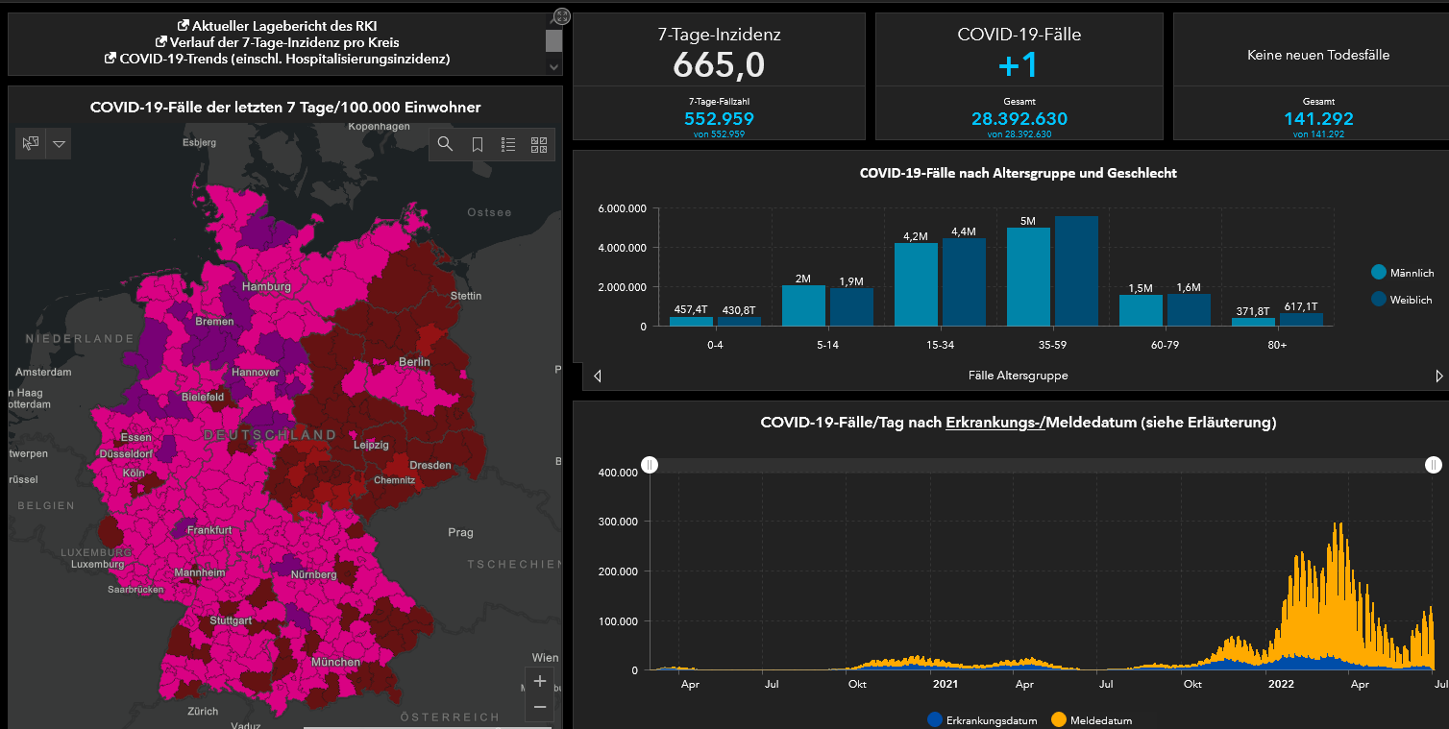Click left handle of time range slider

tap(650, 465)
